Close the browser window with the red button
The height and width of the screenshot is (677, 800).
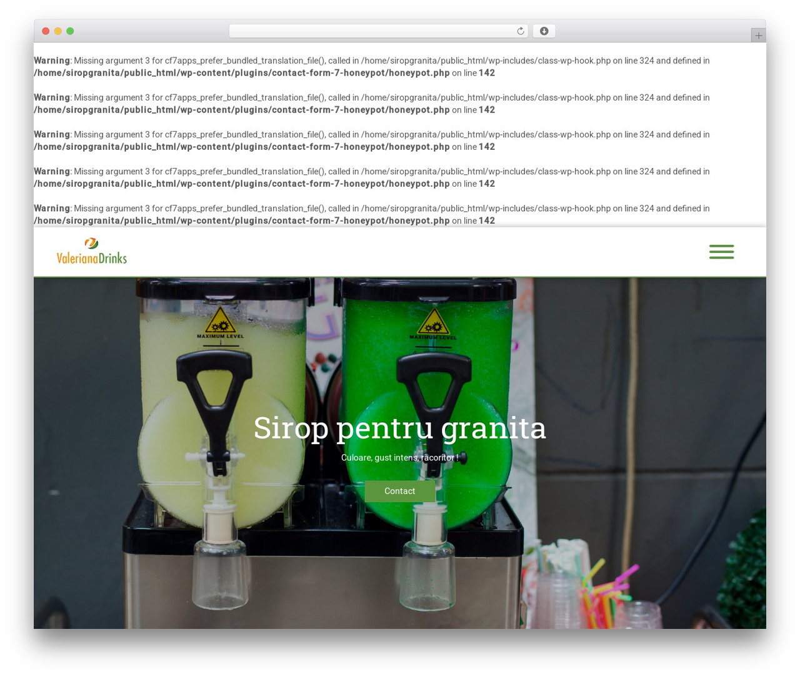tap(46, 31)
